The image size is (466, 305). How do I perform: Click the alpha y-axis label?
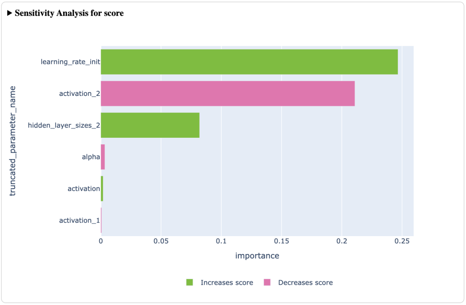[x=91, y=157]
